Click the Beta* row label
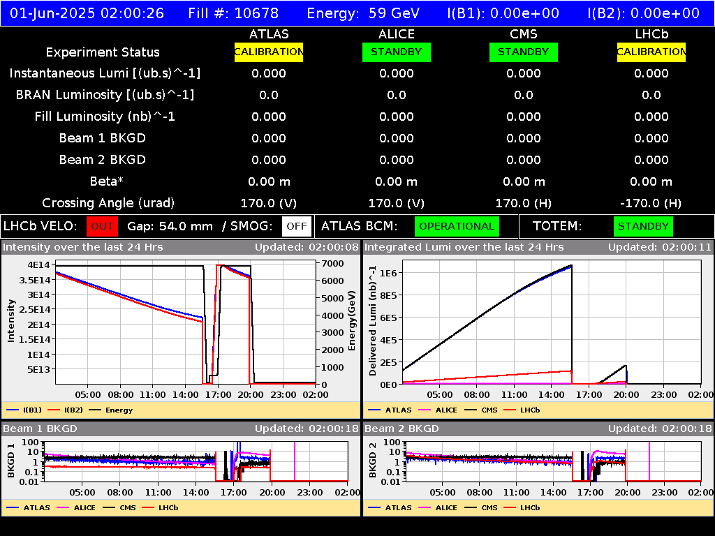The height and width of the screenshot is (536, 715). [107, 181]
